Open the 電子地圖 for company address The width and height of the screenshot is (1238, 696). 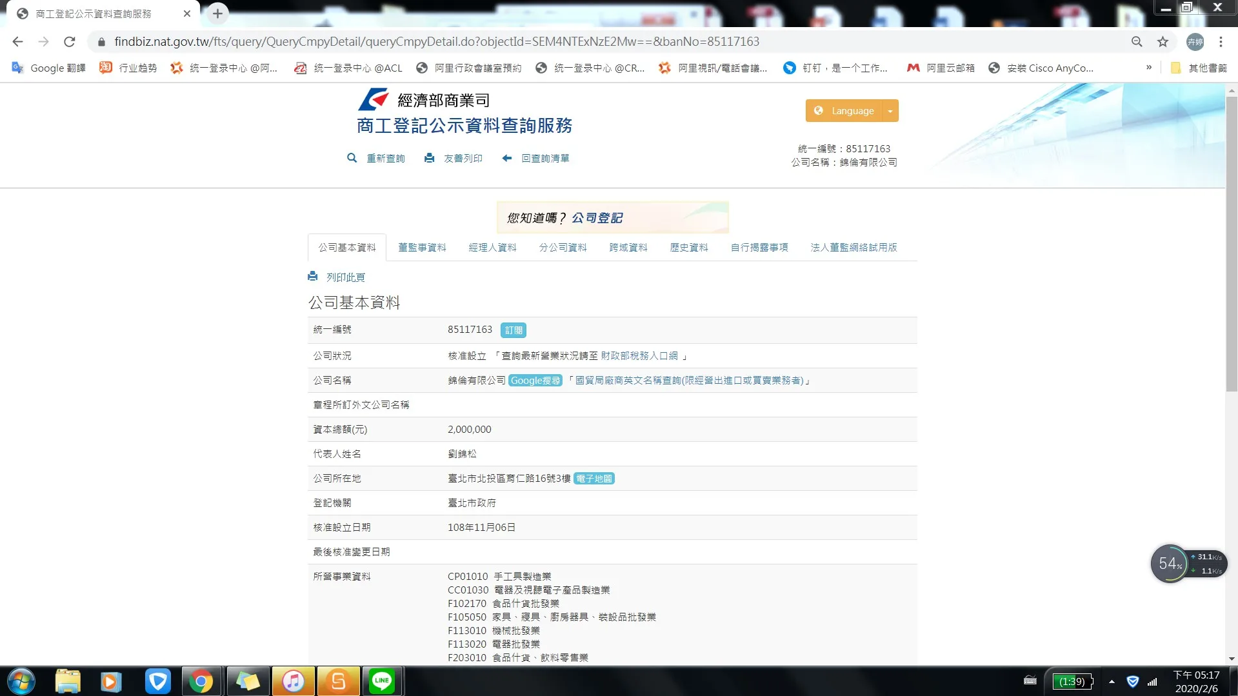click(x=594, y=479)
